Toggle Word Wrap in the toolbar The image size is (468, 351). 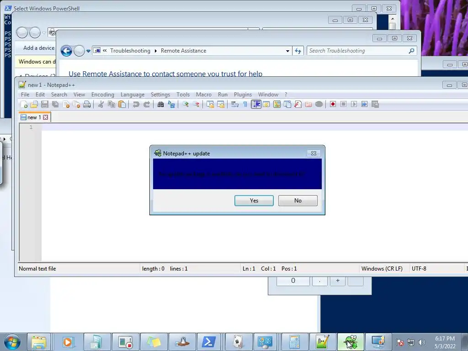234,104
